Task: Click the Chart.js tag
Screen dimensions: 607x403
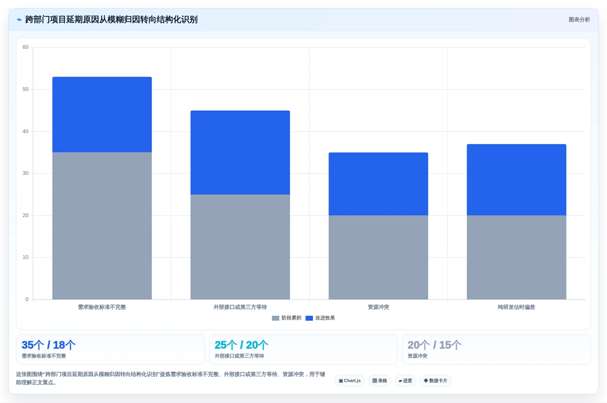Action: [350, 381]
